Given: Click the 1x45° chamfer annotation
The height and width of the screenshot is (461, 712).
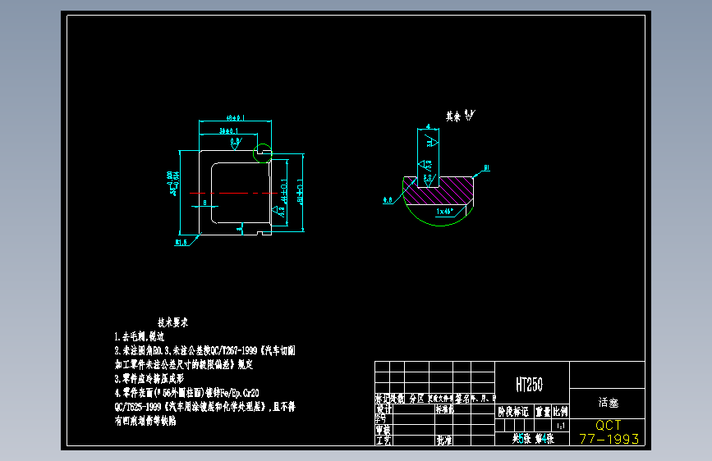Looking at the screenshot, I should pos(445,212).
